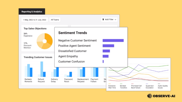This screenshot has width=182, height=102.
Task: Click the funnel icon beside Add Filter
Action: pos(103,19)
